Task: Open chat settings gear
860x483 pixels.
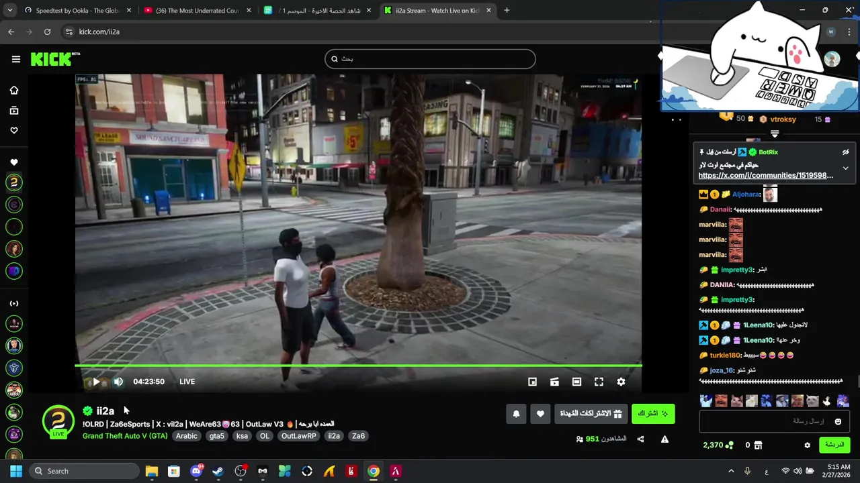Action: pyautogui.click(x=807, y=445)
